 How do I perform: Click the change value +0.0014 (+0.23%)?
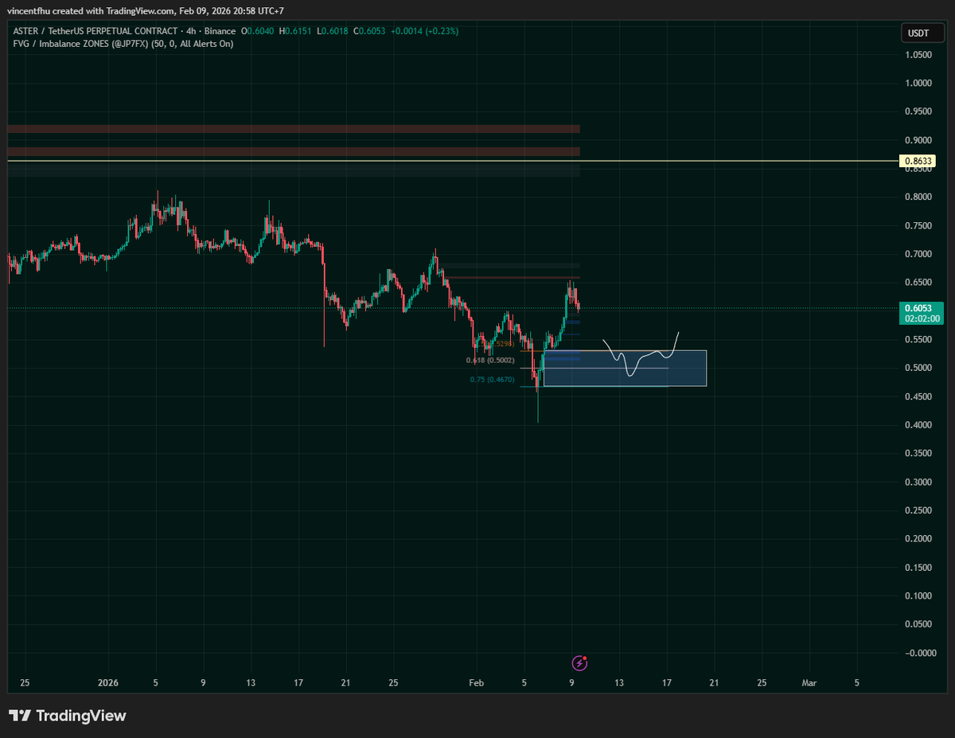[423, 31]
